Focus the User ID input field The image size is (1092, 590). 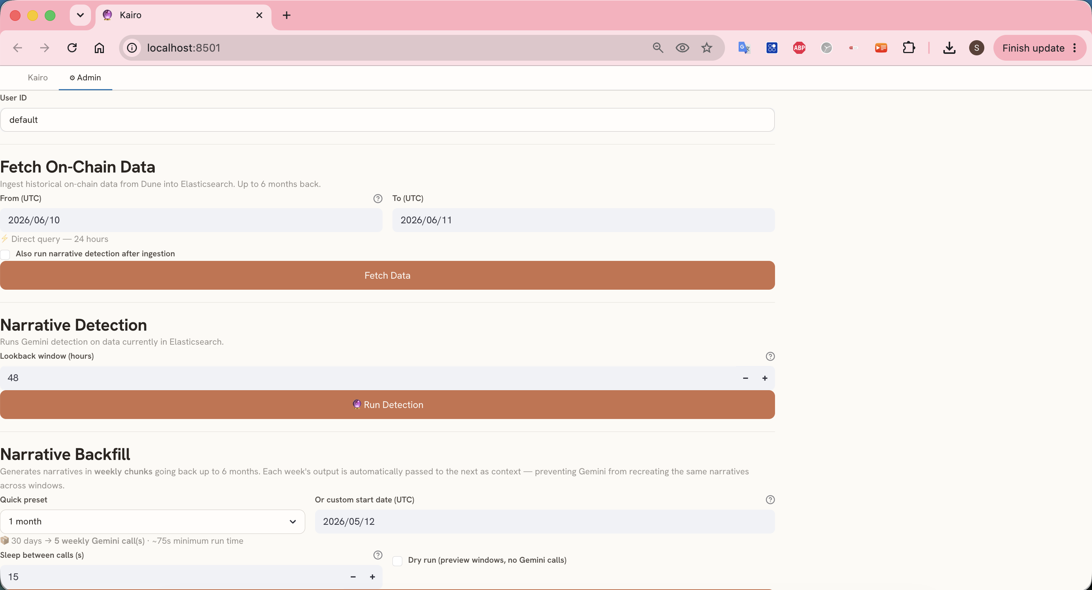(x=388, y=120)
